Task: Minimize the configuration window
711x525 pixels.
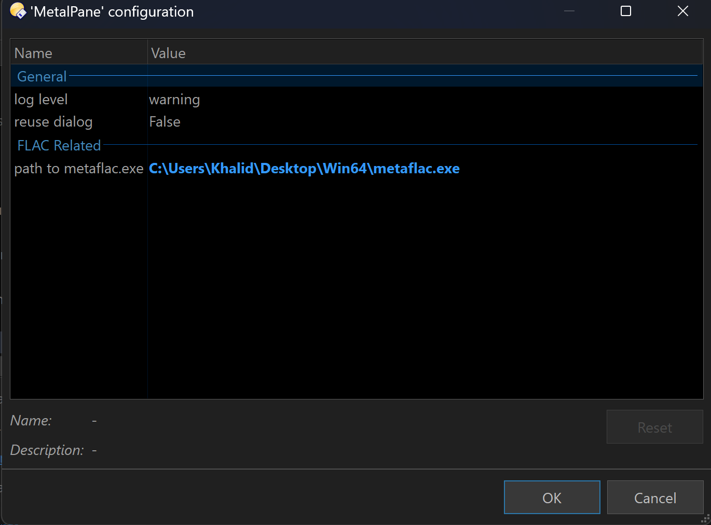Action: coord(569,11)
